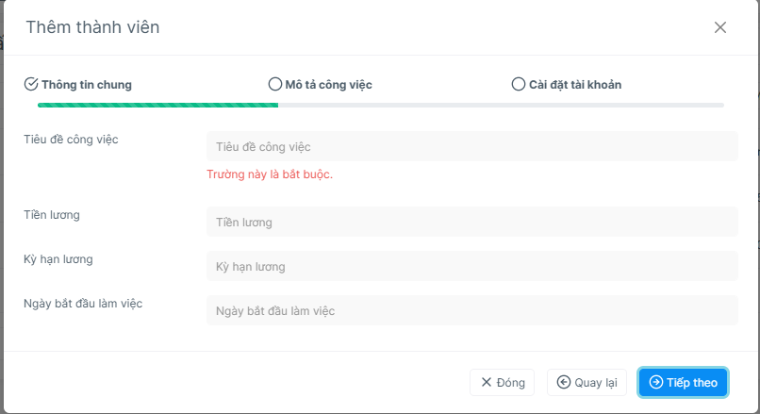760x414 pixels.
Task: Click the X icon on the Đóng button
Action: [x=487, y=382]
